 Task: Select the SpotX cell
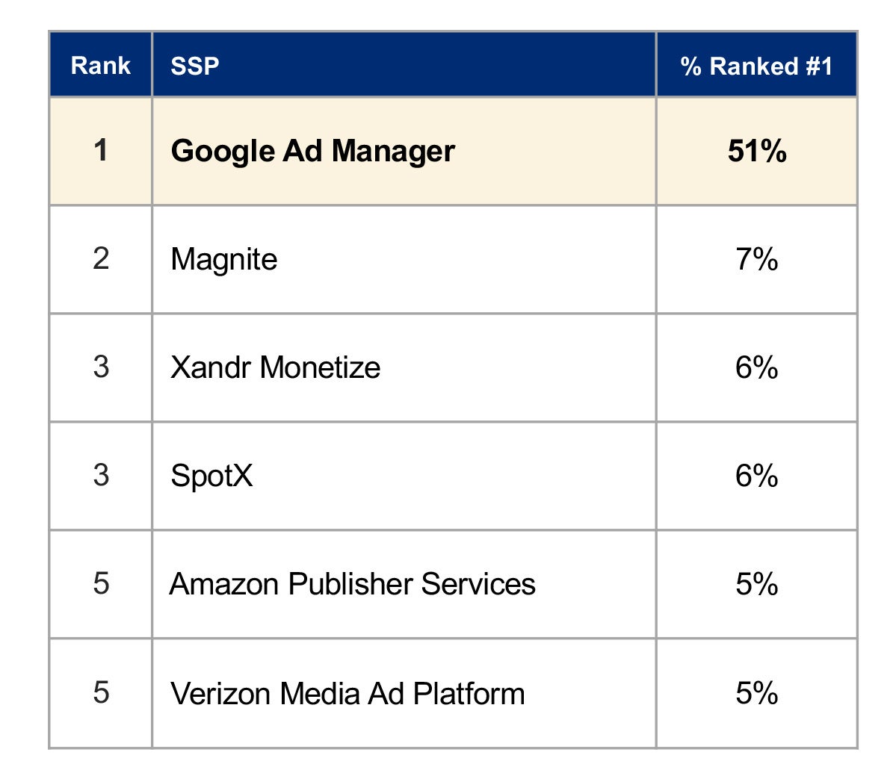[x=211, y=476]
